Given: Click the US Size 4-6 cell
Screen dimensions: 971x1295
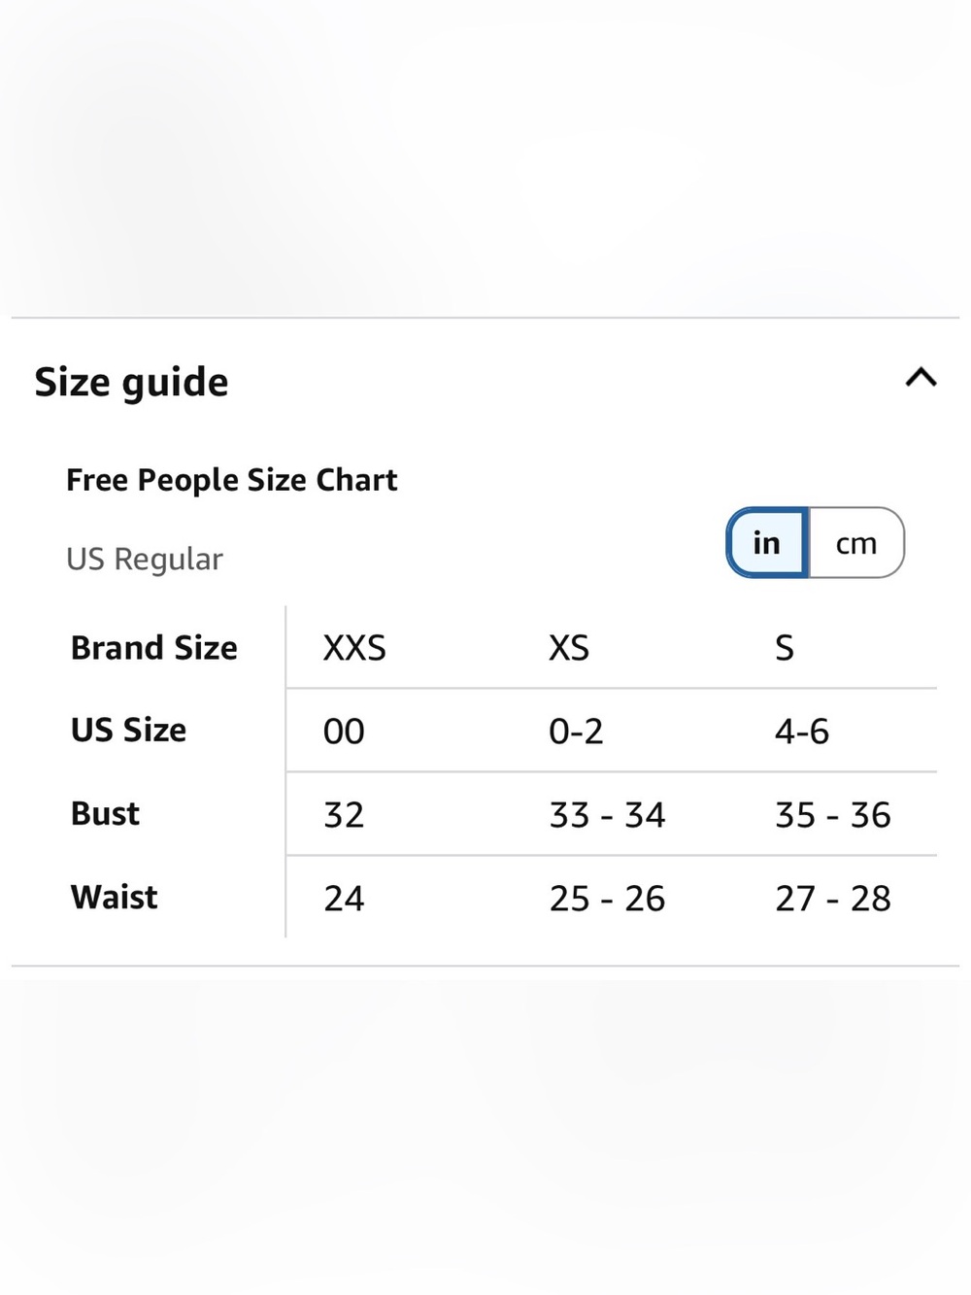Looking at the screenshot, I should coord(802,732).
